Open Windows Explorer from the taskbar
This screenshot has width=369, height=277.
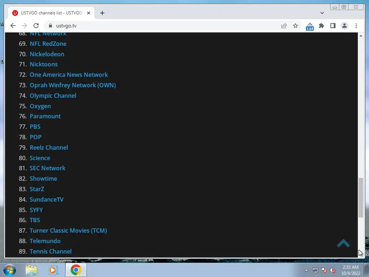(31, 270)
